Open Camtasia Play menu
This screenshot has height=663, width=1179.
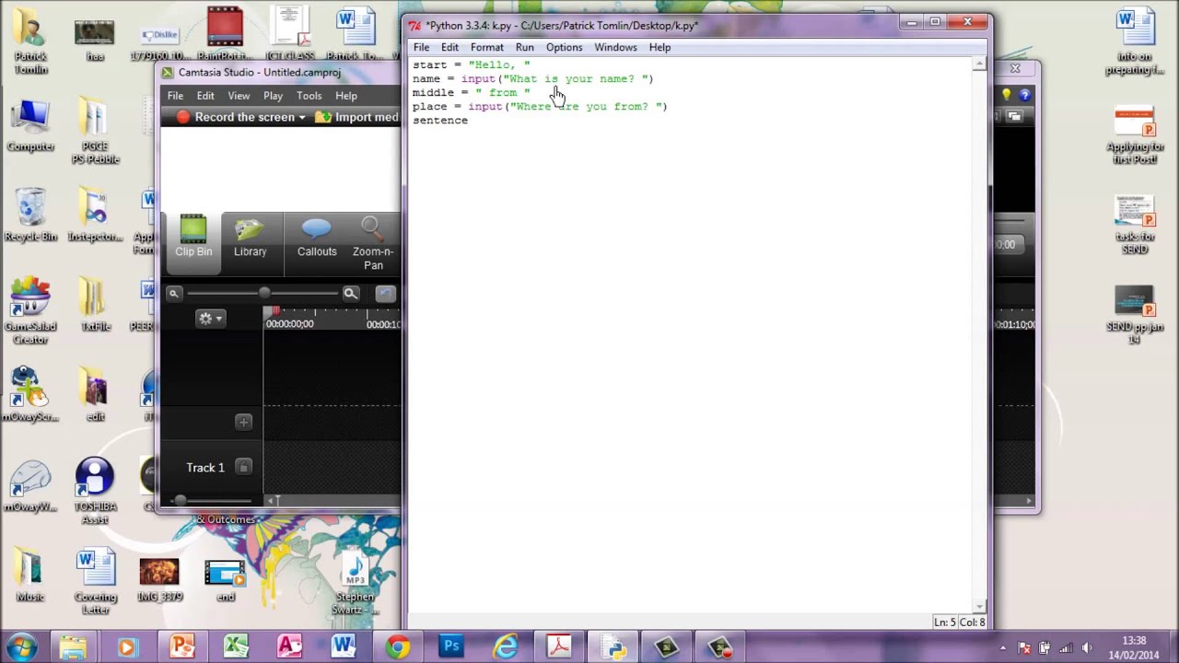(x=273, y=96)
